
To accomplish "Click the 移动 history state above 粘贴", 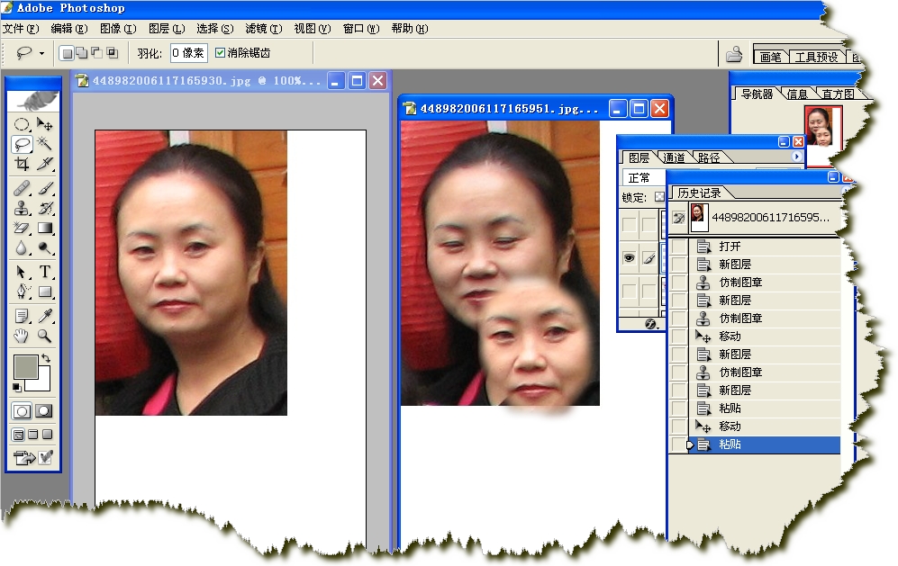I will coord(730,427).
